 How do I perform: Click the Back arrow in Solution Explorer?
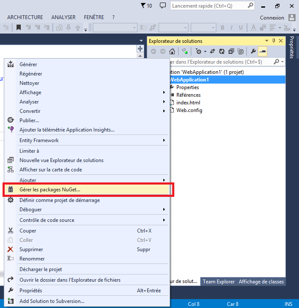click(x=154, y=51)
